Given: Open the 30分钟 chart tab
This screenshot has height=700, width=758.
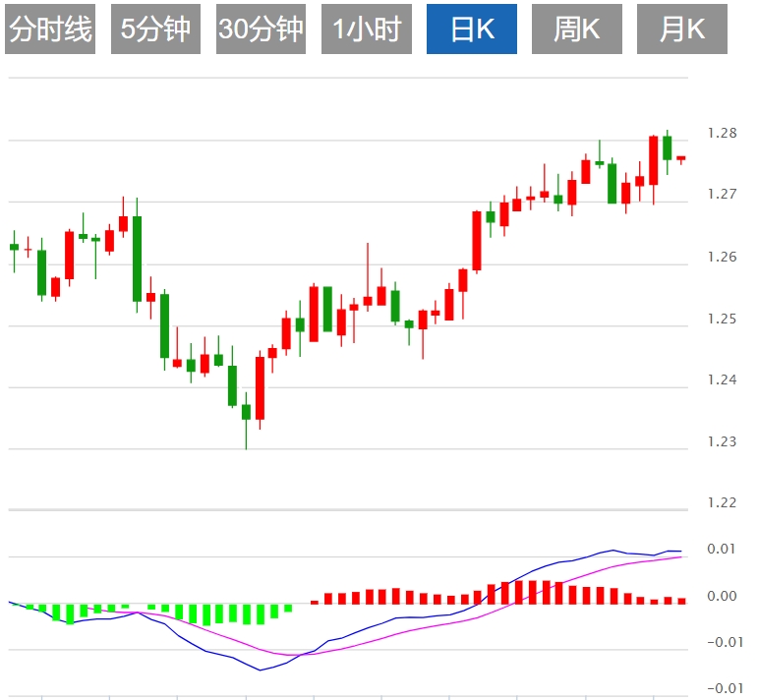Looking at the screenshot, I should [x=261, y=30].
